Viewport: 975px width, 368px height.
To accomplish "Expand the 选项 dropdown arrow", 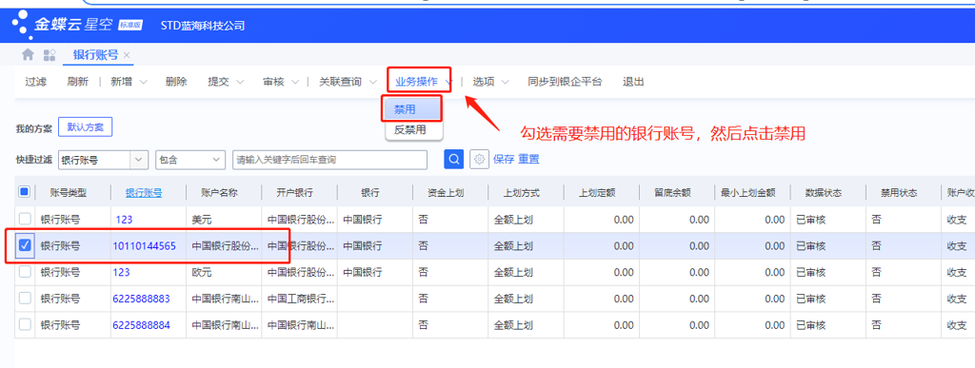I will [x=505, y=82].
